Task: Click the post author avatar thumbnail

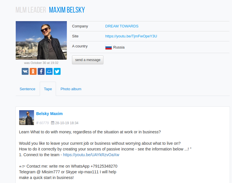Action: coord(27,118)
